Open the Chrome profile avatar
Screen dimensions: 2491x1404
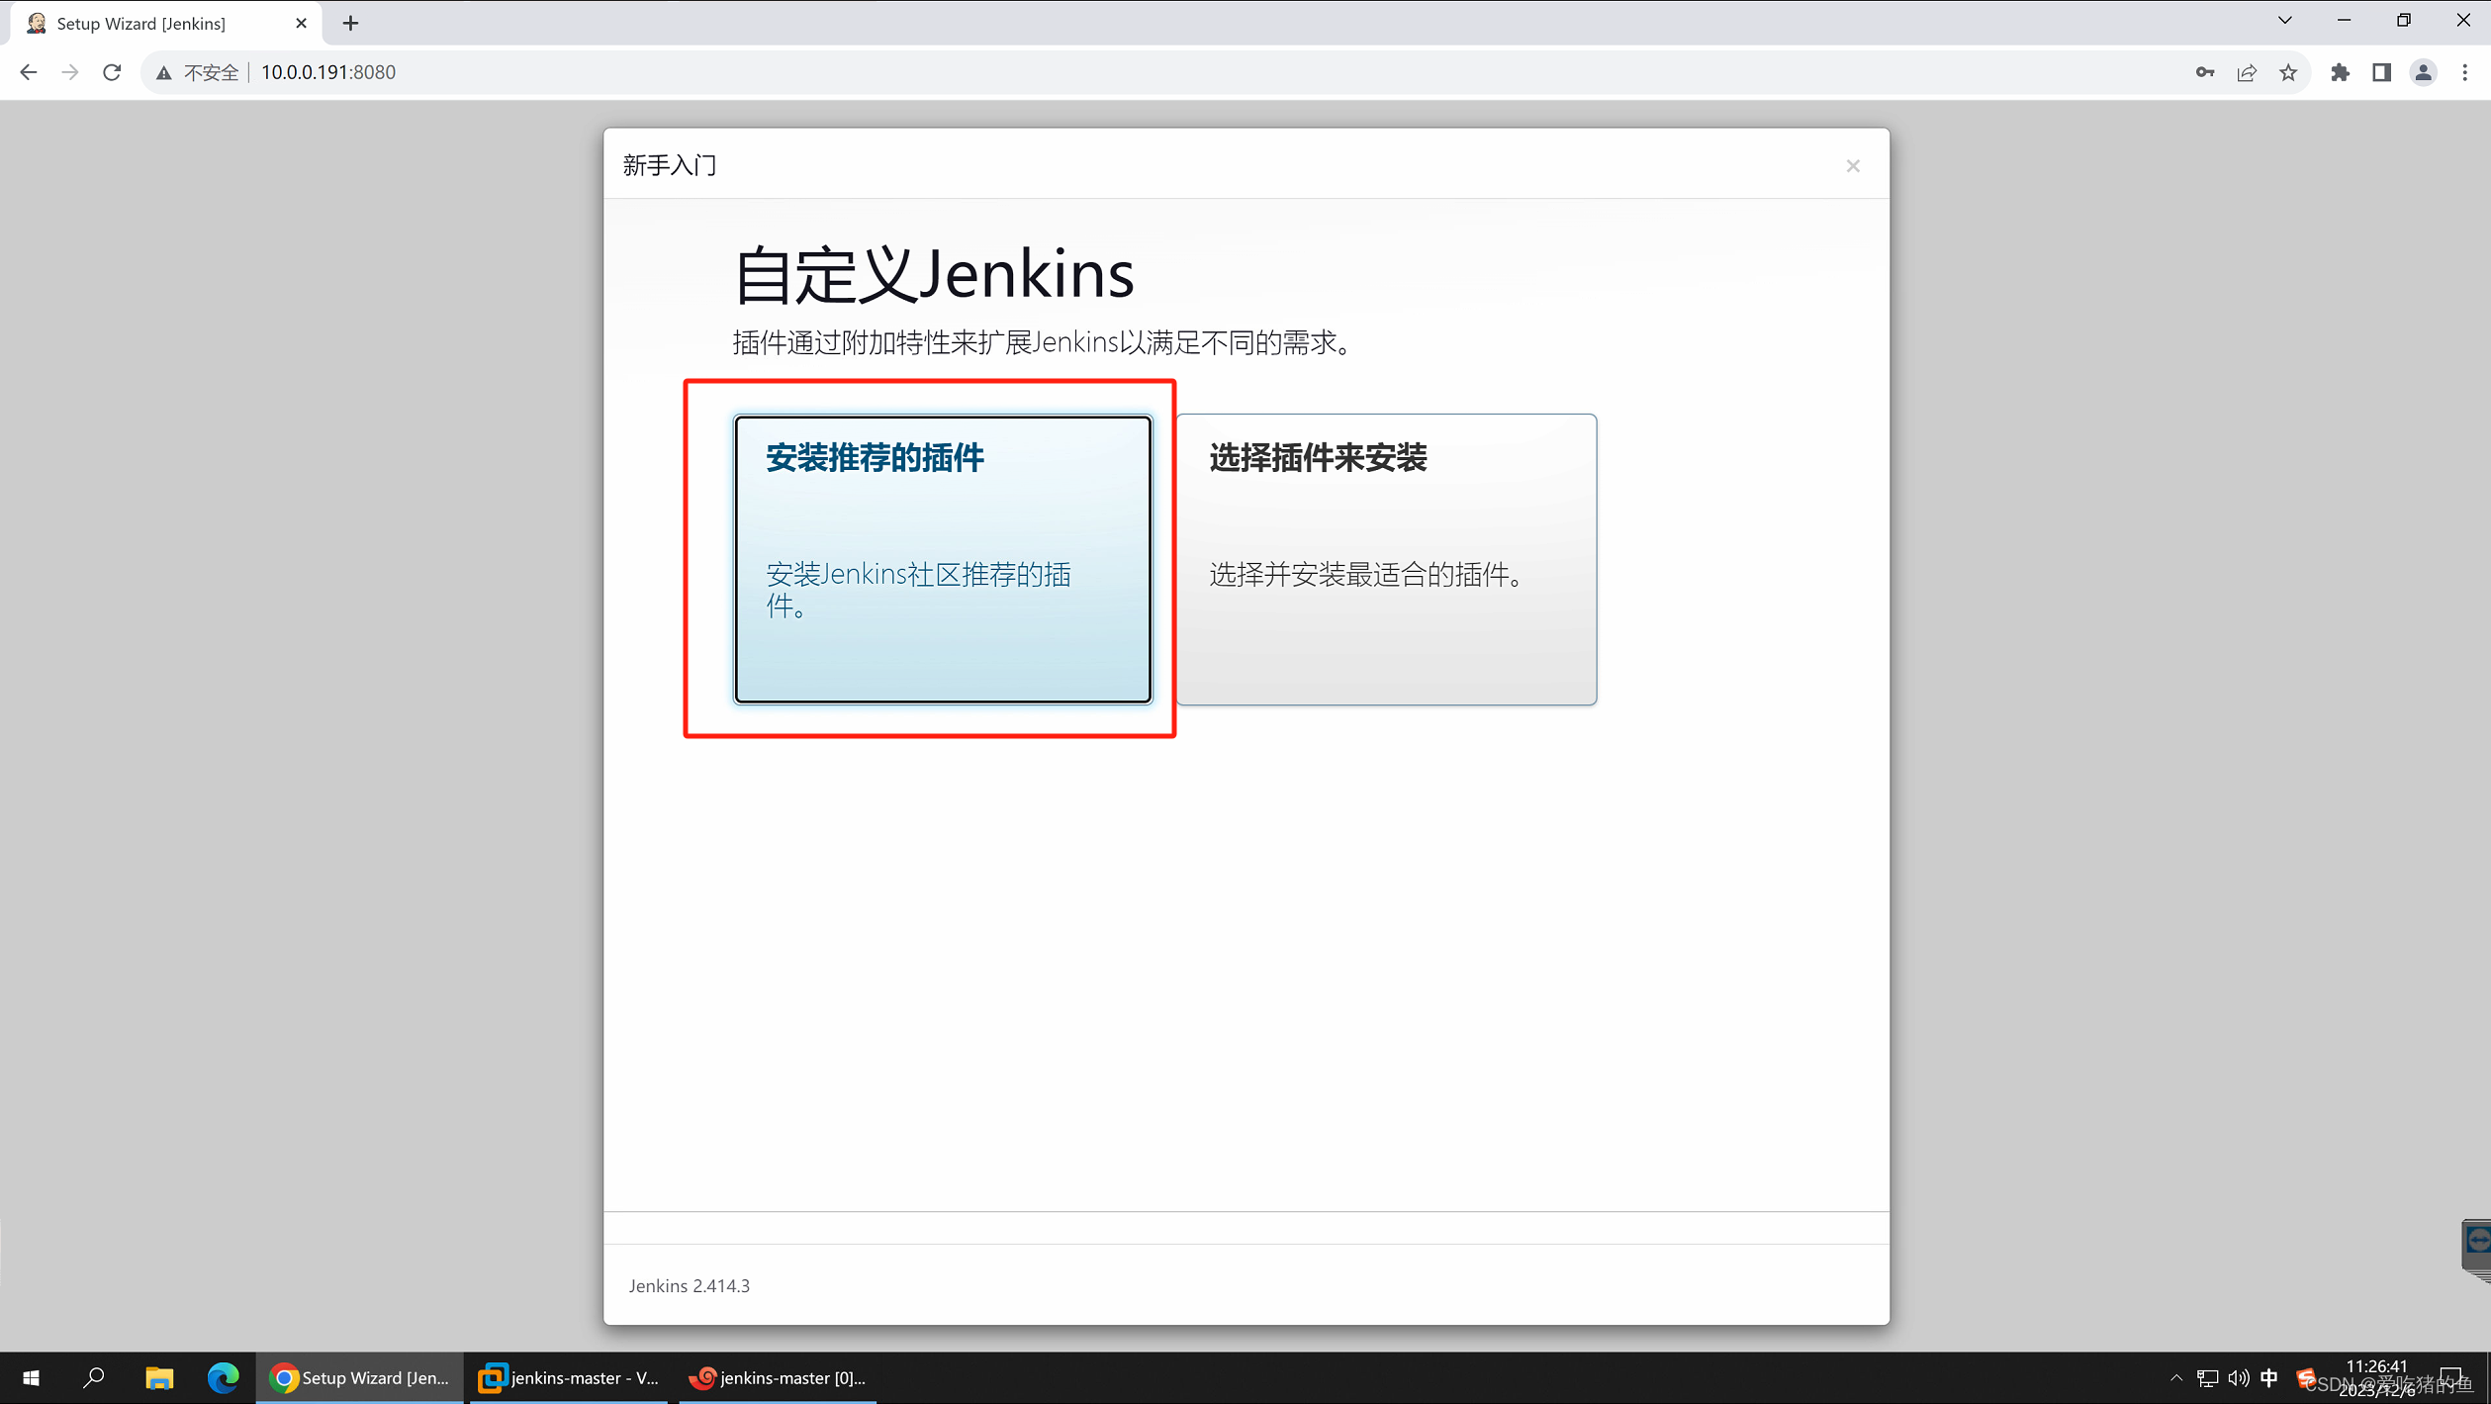coord(2423,72)
